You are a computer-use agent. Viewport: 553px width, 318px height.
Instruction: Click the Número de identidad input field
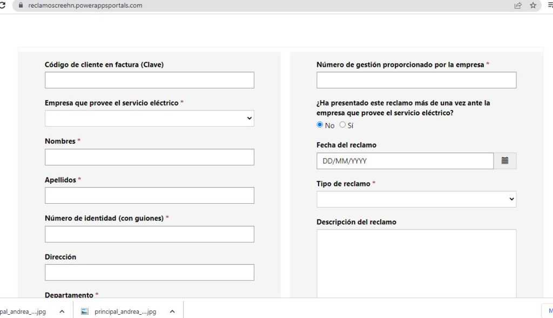pyautogui.click(x=149, y=234)
